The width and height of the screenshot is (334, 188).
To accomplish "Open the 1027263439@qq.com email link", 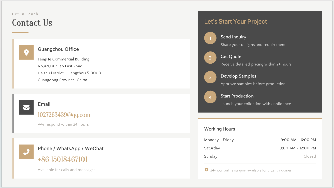I will 64,115.
